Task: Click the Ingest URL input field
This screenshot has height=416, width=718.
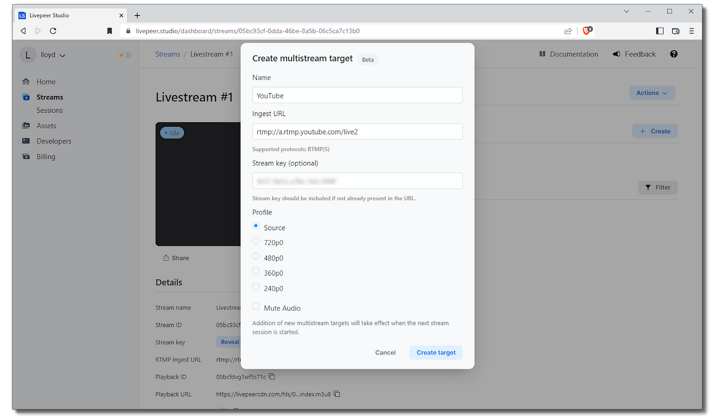Action: click(x=357, y=131)
